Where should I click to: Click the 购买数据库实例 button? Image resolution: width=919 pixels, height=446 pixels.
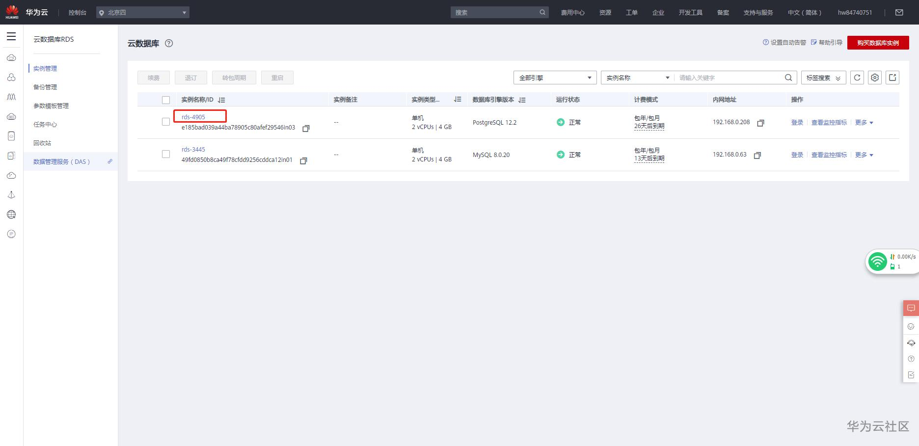(x=878, y=43)
